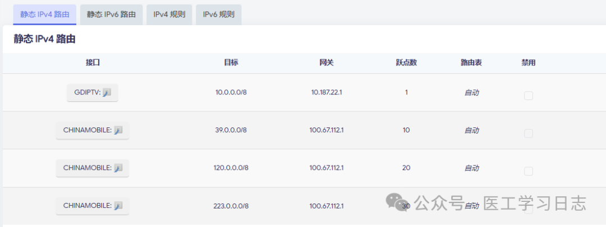Toggle the 禁用 checkbox for route 120.0.0.0/8

[x=528, y=171]
